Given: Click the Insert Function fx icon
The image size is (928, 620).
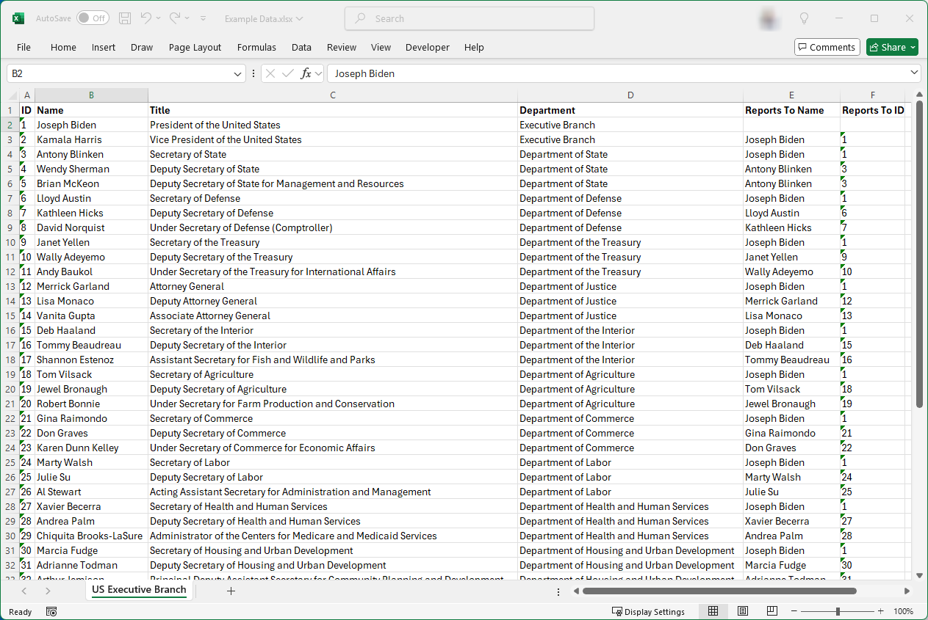Looking at the screenshot, I should tap(306, 73).
